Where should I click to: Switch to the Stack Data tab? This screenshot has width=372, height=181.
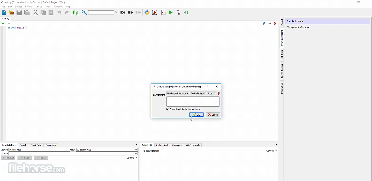[x=36, y=145]
